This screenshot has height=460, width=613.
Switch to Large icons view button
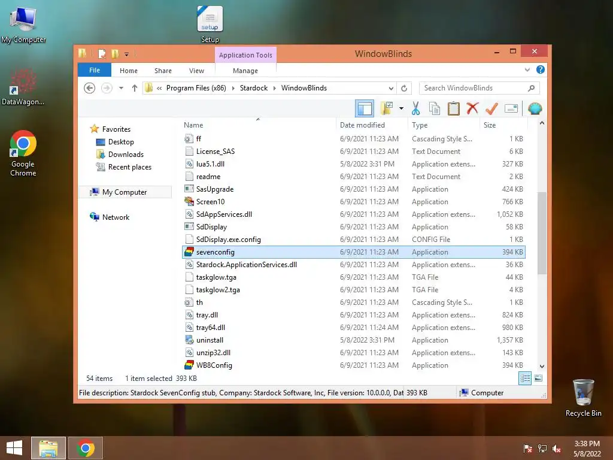(x=538, y=379)
